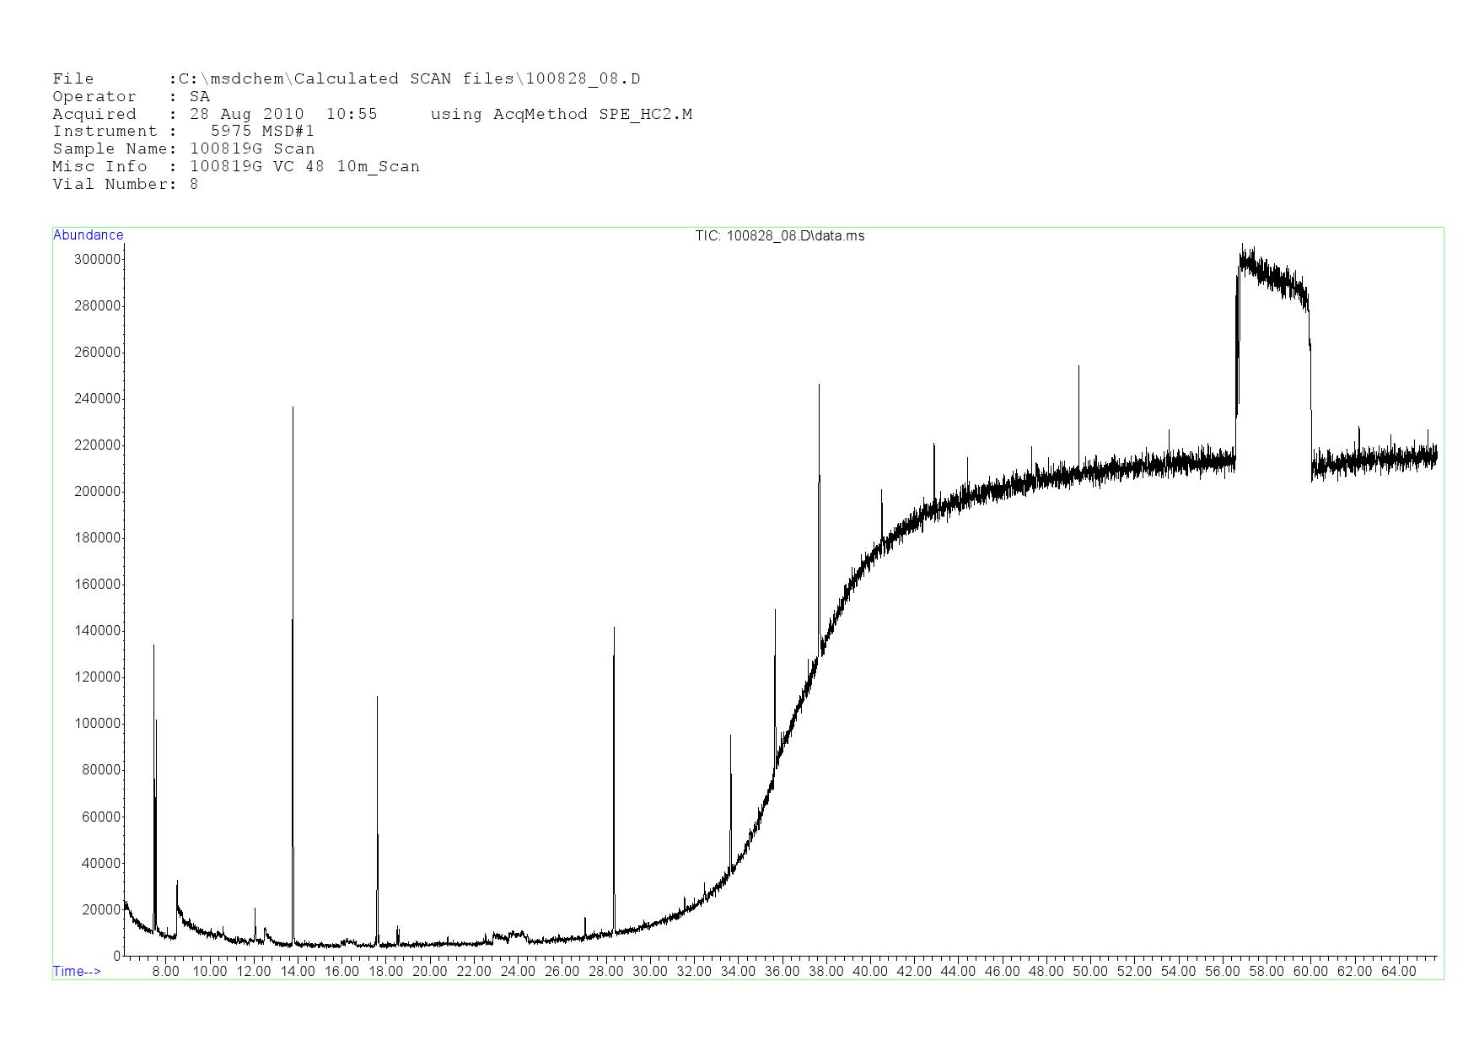This screenshot has height=1046, width=1479.
Task: Click the Instrument 5975 MSD#1 line
Action: [x=183, y=132]
